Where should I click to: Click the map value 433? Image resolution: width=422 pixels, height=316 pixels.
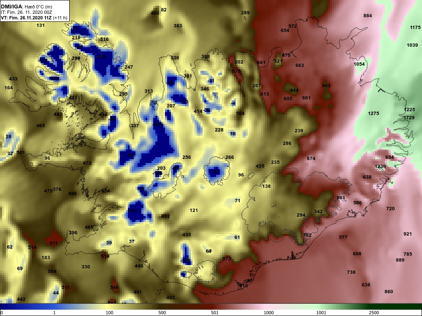pyautogui.click(x=13, y=79)
